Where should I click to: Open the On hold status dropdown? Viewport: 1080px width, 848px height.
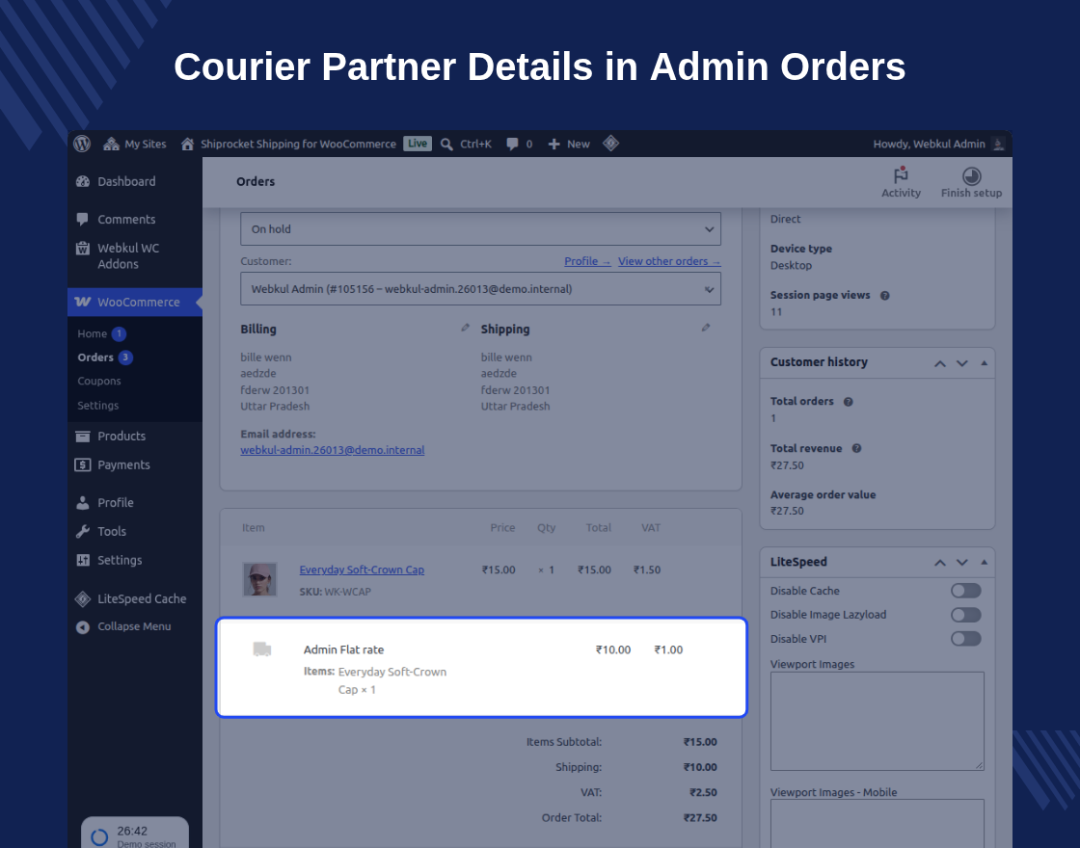(481, 229)
